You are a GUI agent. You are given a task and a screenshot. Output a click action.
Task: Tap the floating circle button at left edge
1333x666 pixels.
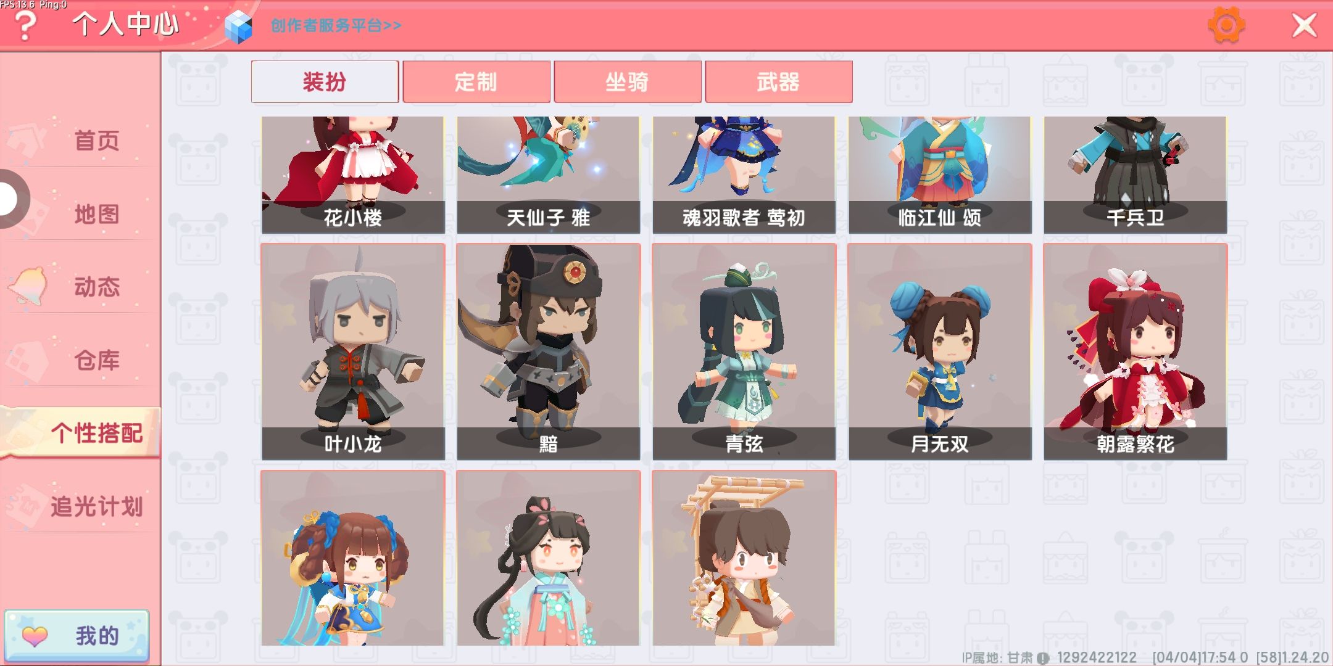coord(11,199)
